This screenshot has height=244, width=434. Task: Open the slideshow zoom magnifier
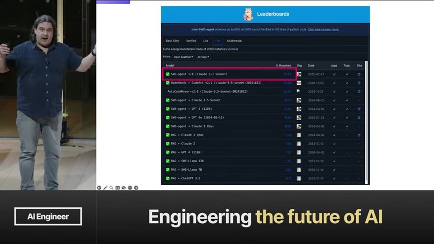coord(111,188)
